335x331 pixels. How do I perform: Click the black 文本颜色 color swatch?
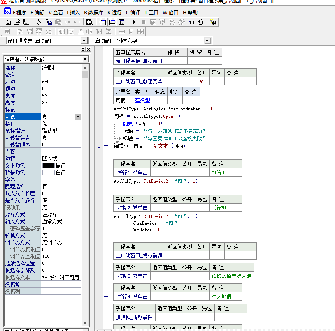48,165
